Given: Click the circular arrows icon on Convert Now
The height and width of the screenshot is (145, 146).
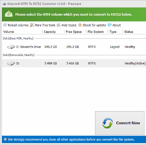Looking at the screenshot, I should (108, 123).
